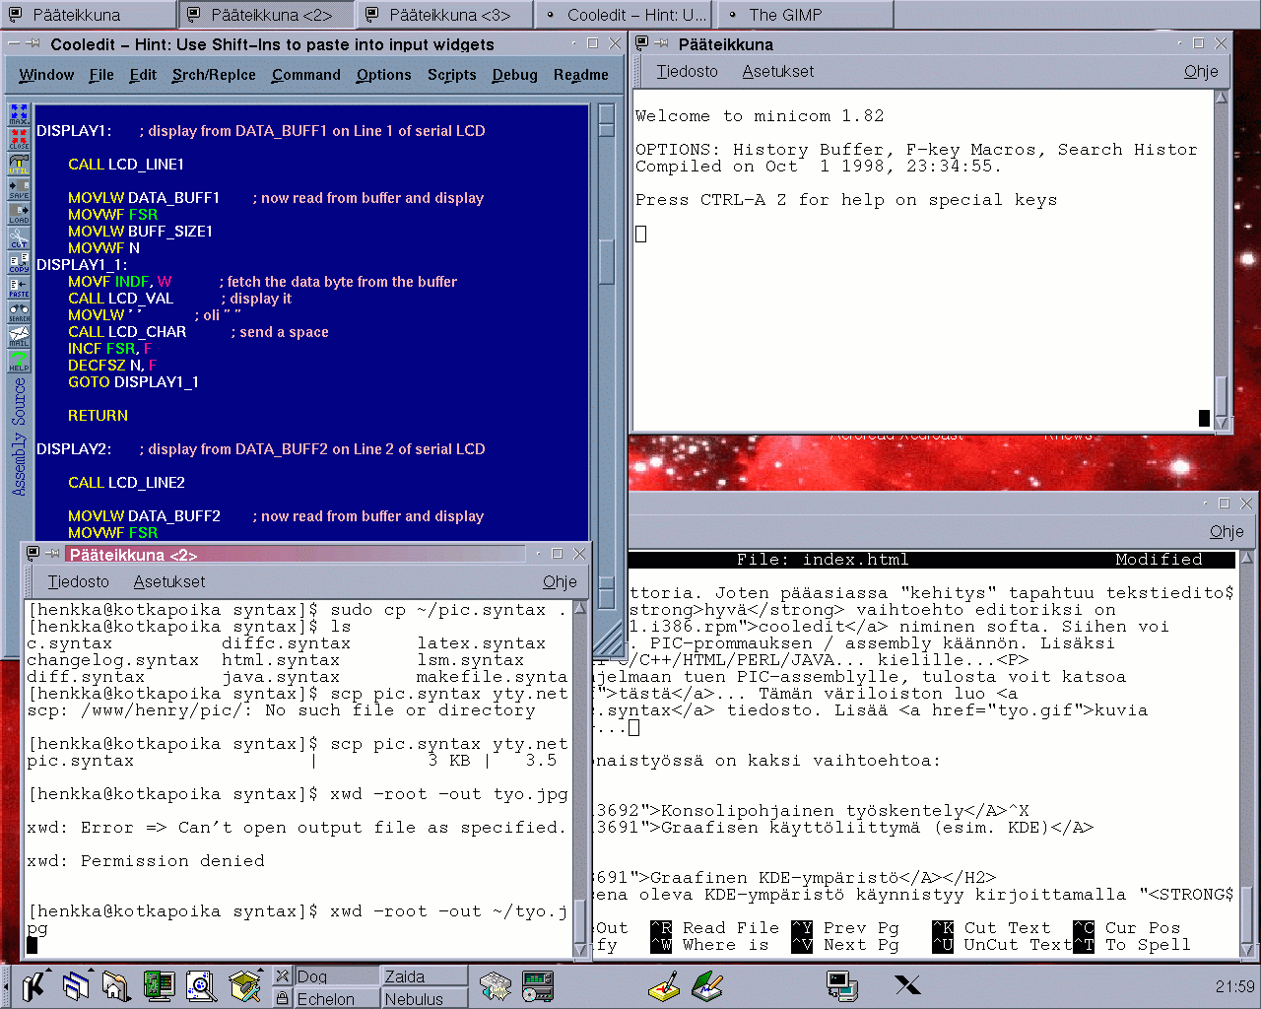Select Pääteikkuna <3> in the taskbar

point(444,15)
